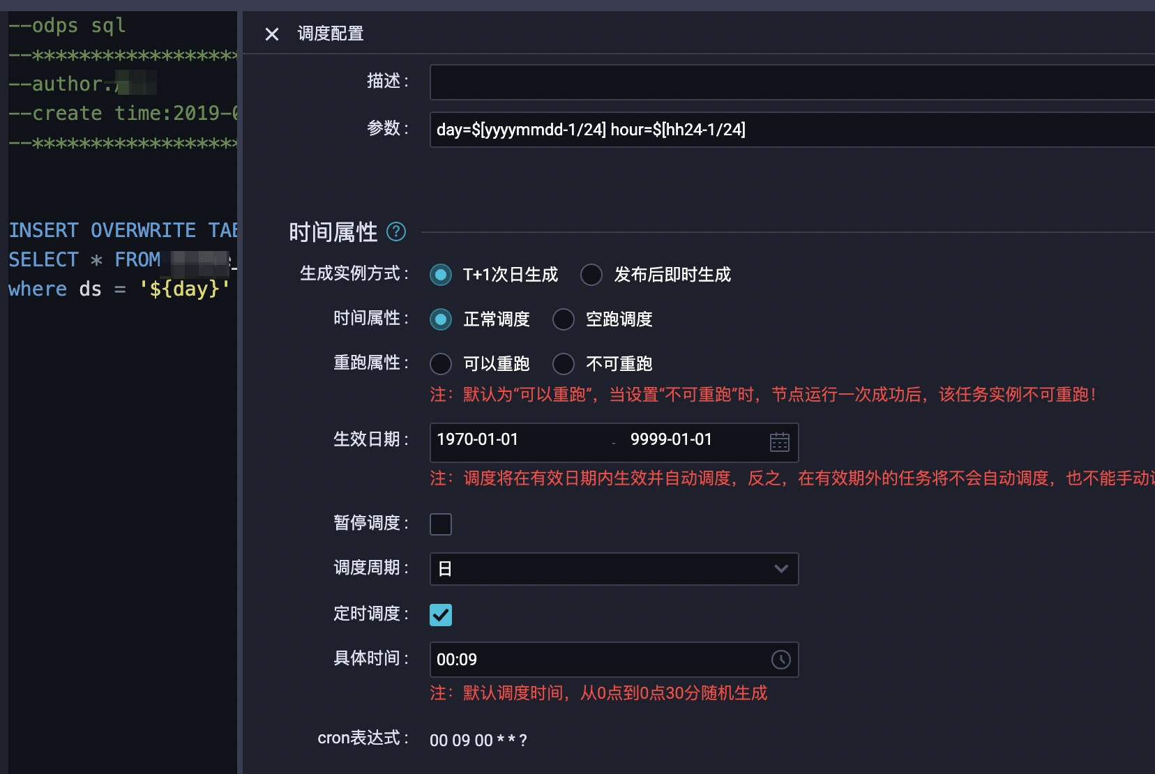
Task: Click the red 默认调度时间 note
Action: click(x=598, y=693)
